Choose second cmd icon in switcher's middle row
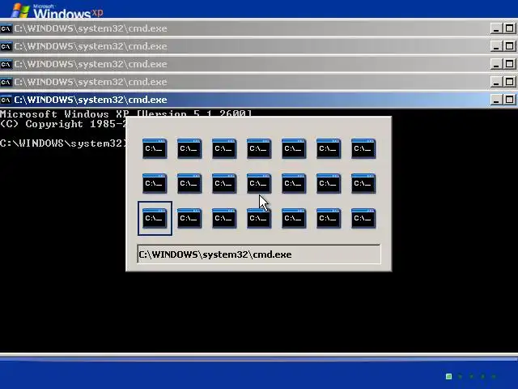This screenshot has height=389, width=518. pyautogui.click(x=189, y=183)
